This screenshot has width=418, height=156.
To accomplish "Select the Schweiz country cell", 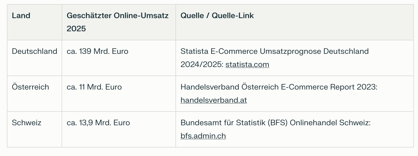I will pyautogui.click(x=27, y=123).
